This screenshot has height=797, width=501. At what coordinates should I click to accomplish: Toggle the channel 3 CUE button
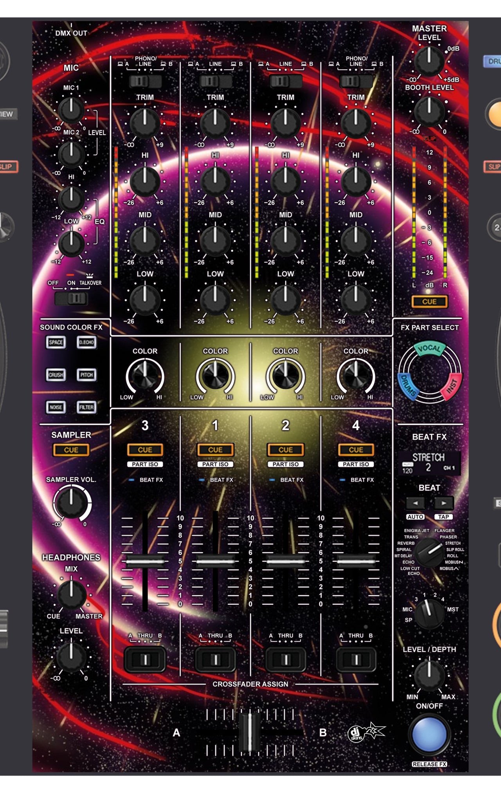point(145,450)
